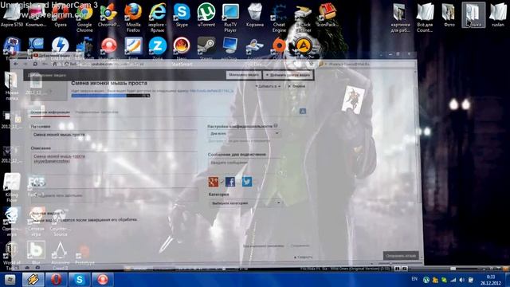Open the Windows Start menu

click(10, 280)
